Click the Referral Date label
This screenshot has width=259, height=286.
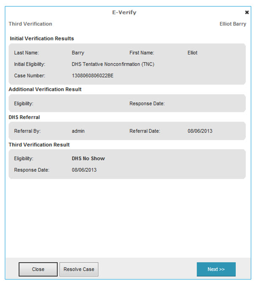click(x=145, y=131)
